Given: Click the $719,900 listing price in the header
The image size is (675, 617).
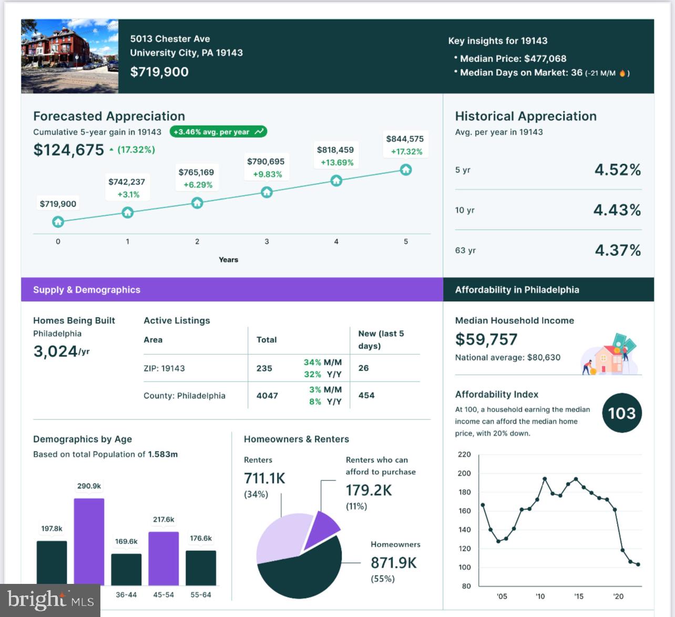Looking at the screenshot, I should [x=159, y=72].
